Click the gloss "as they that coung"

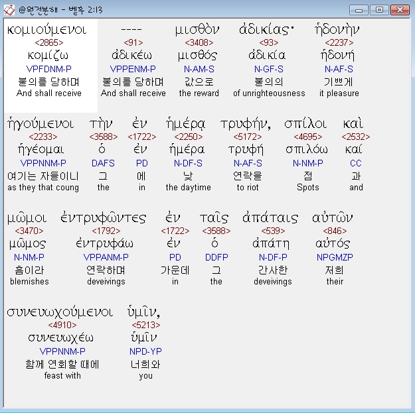(43, 188)
